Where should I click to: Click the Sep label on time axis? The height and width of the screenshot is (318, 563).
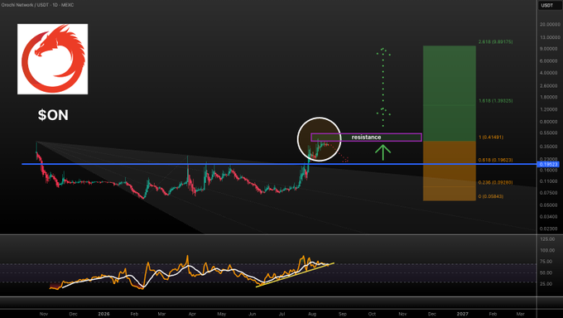click(x=343, y=314)
